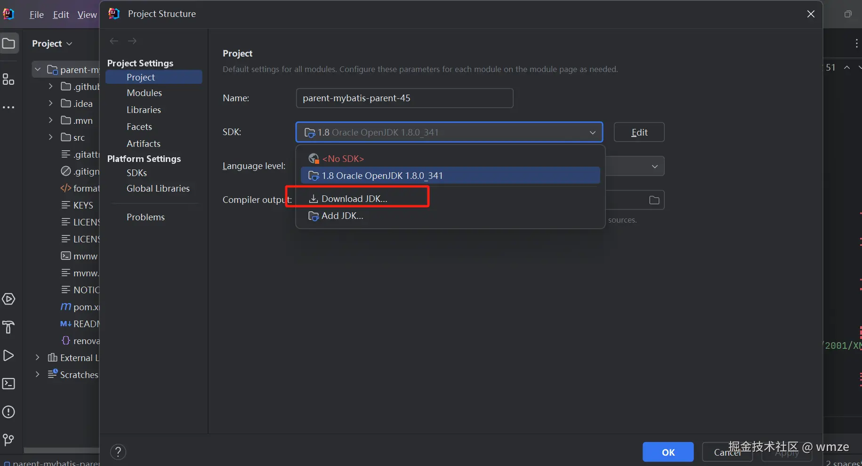
Task: Open the Project tool window folder icon
Action: point(9,44)
